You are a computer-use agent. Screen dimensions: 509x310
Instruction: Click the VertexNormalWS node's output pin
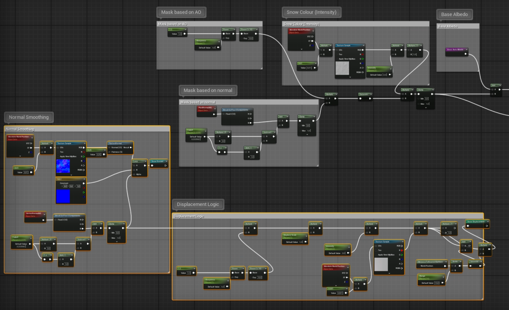[43, 220]
